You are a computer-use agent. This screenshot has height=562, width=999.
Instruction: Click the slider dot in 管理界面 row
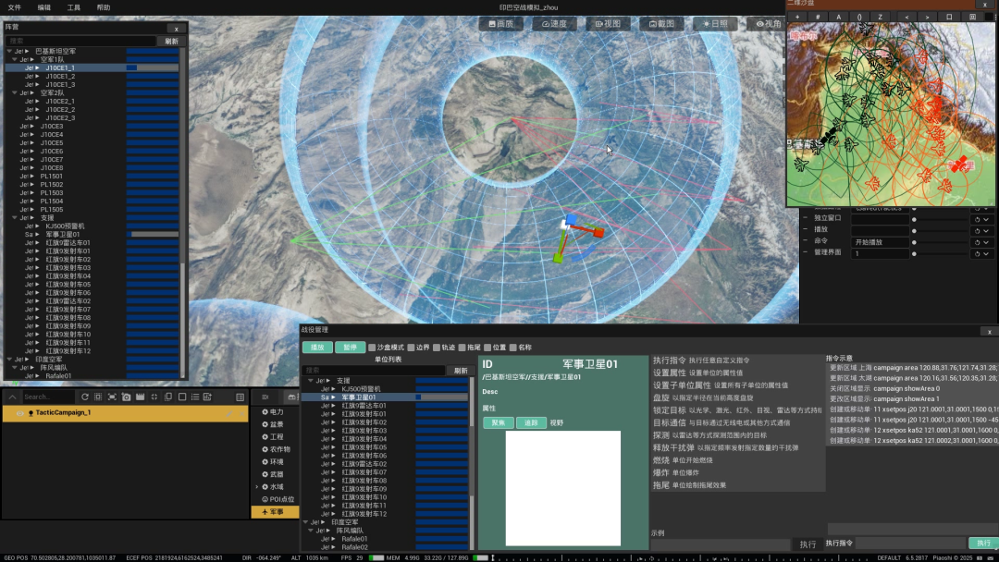click(x=914, y=254)
